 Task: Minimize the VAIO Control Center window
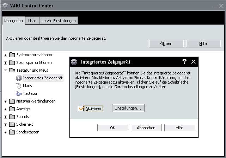point(215,7)
